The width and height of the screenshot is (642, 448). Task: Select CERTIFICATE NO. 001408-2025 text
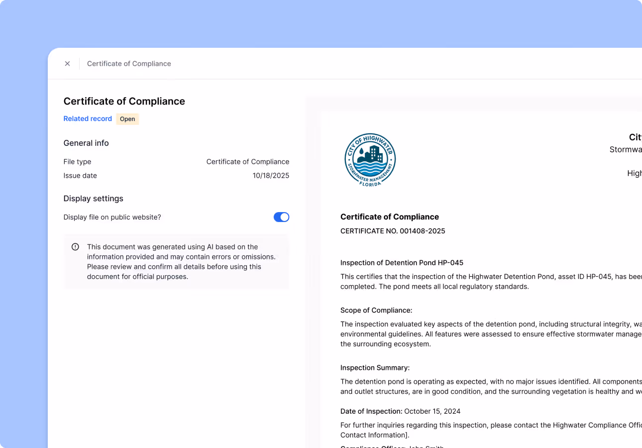[393, 231]
